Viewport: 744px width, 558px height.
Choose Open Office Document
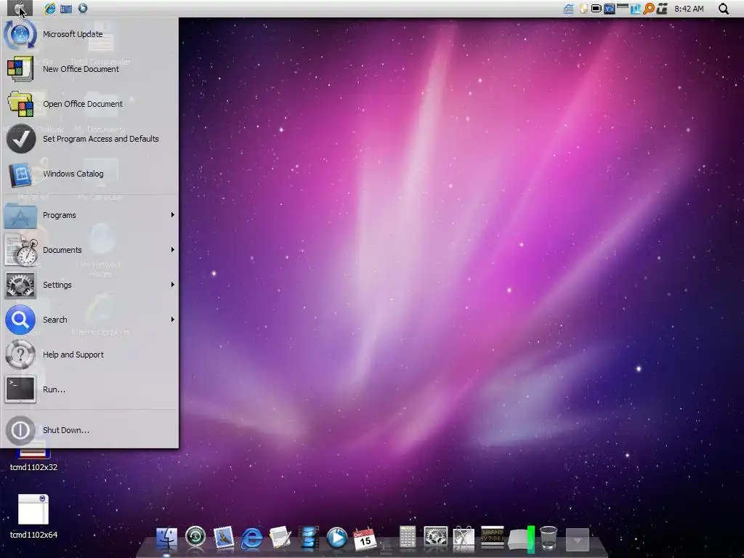click(89, 104)
